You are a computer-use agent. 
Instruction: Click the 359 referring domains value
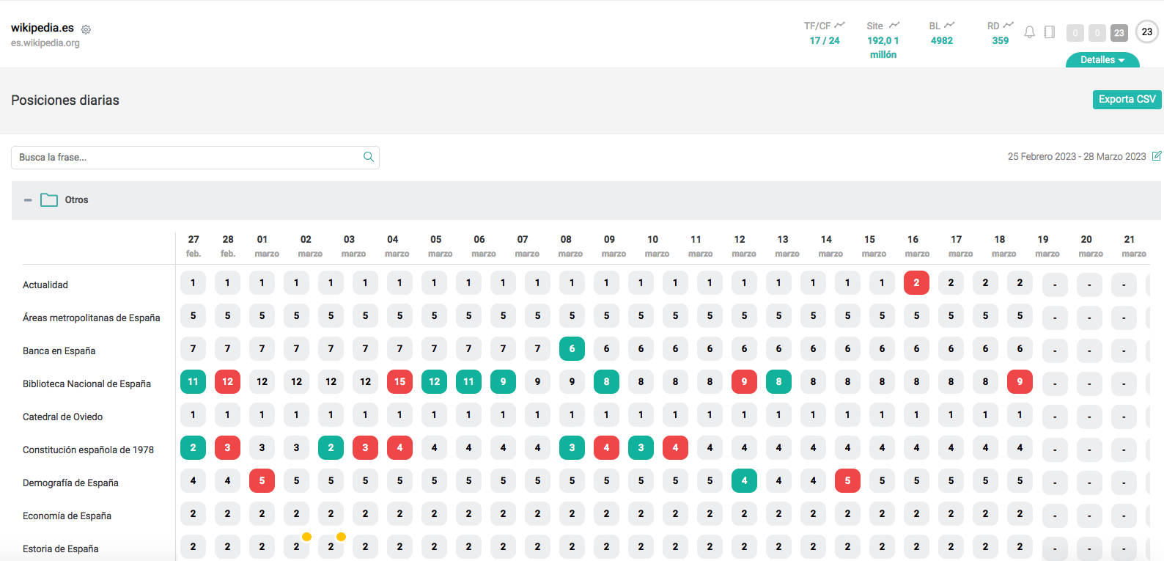click(x=1001, y=40)
